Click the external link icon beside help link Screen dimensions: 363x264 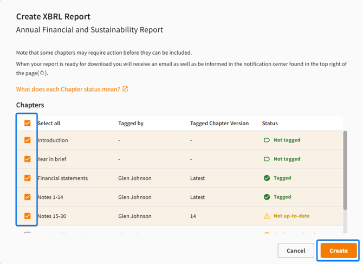(x=126, y=89)
